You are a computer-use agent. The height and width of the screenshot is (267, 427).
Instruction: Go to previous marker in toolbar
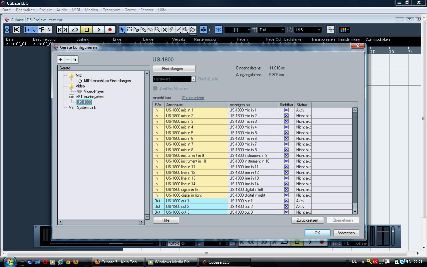coord(60,30)
